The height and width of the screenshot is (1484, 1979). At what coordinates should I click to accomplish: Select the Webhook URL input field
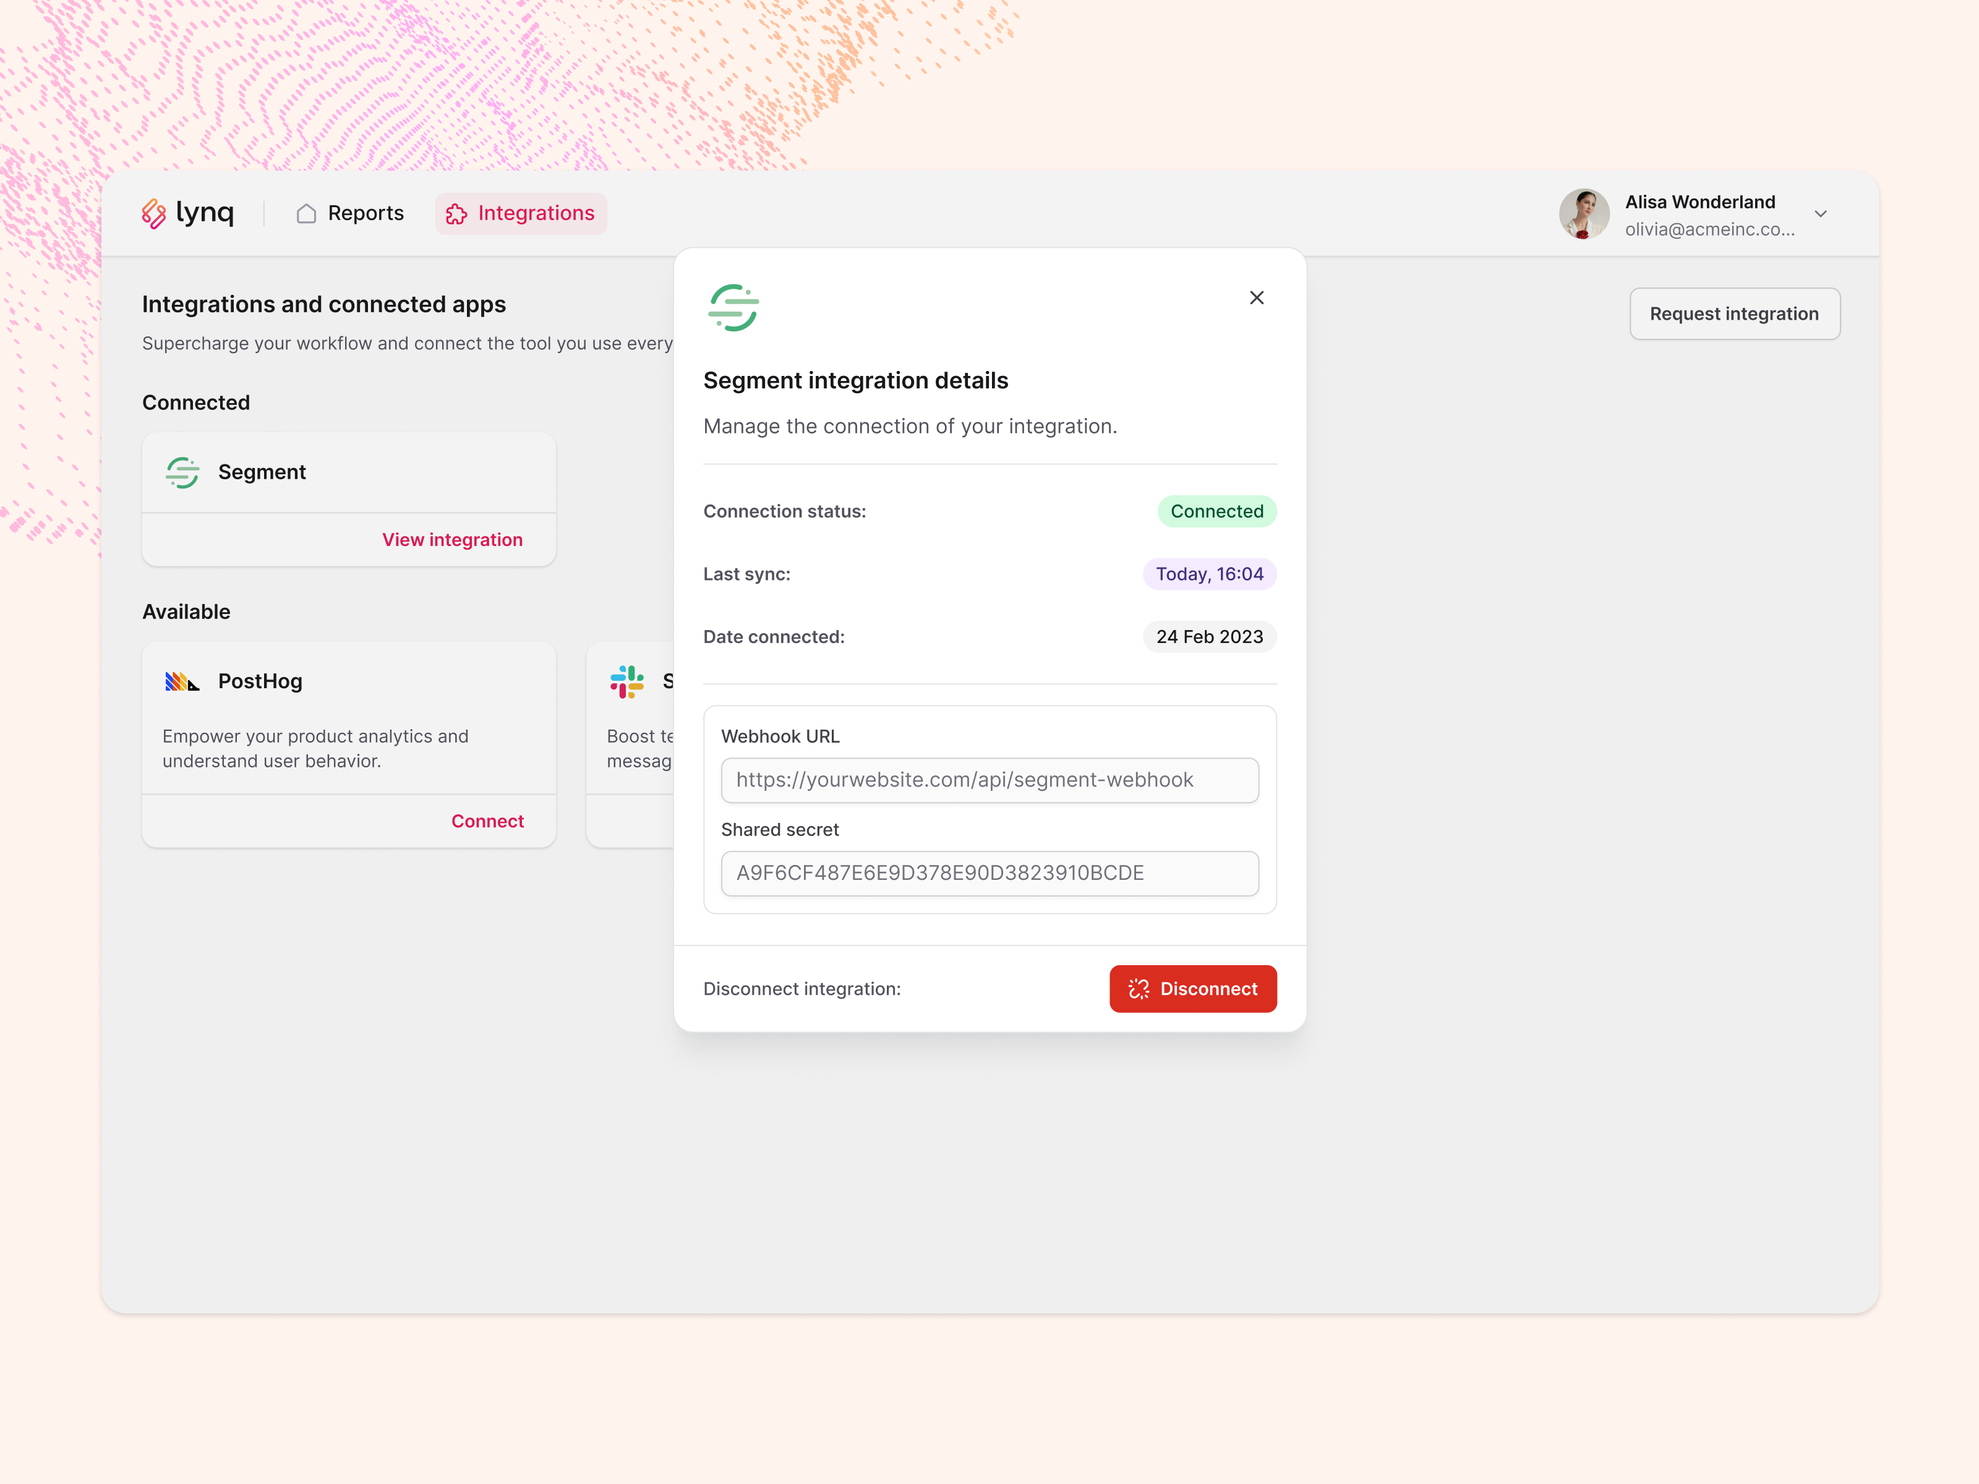coord(989,780)
